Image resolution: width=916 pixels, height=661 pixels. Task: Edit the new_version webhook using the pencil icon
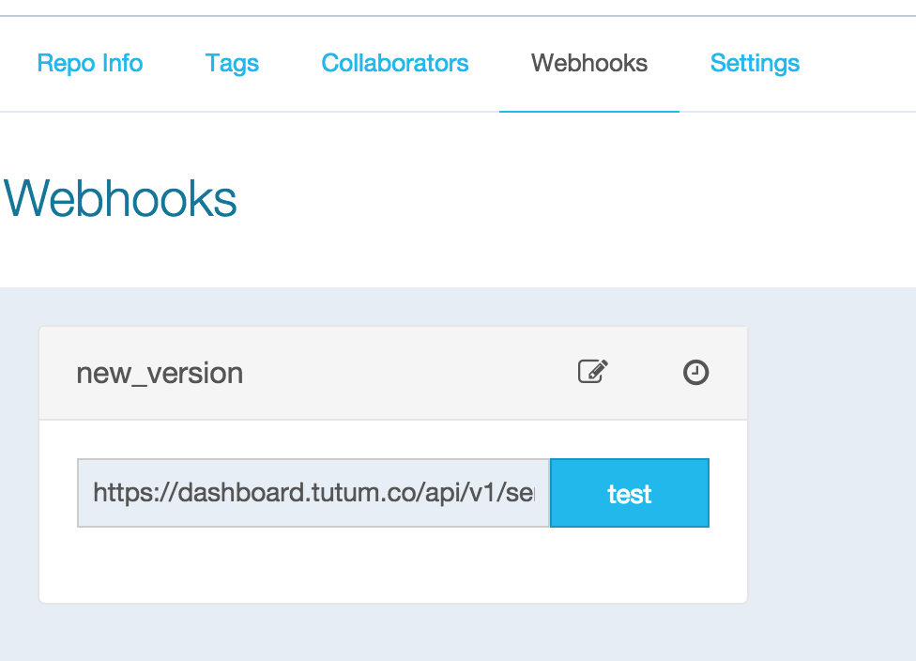[x=593, y=372]
